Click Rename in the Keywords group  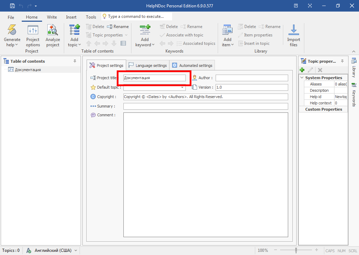click(191, 27)
